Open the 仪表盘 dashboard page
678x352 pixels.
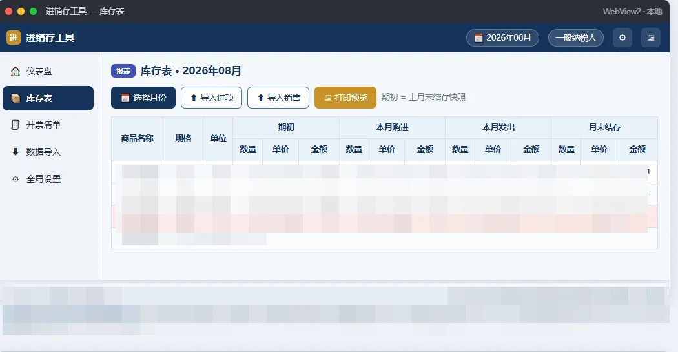click(x=48, y=71)
